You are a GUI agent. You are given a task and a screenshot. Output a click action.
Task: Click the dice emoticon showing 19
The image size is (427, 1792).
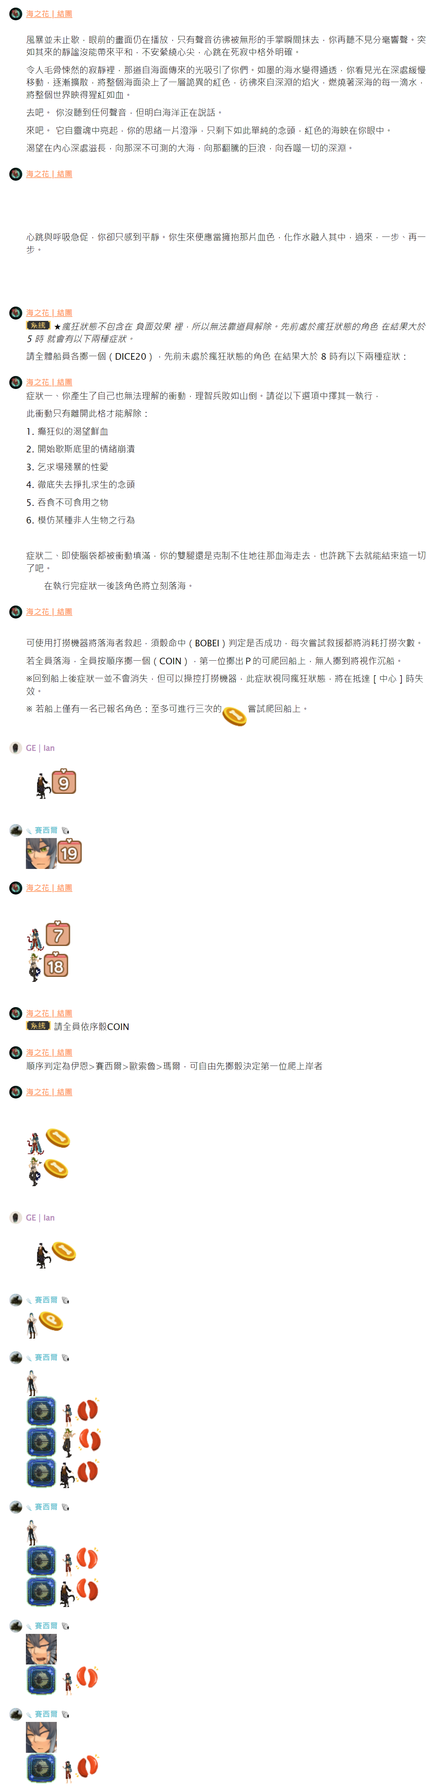click(x=69, y=851)
